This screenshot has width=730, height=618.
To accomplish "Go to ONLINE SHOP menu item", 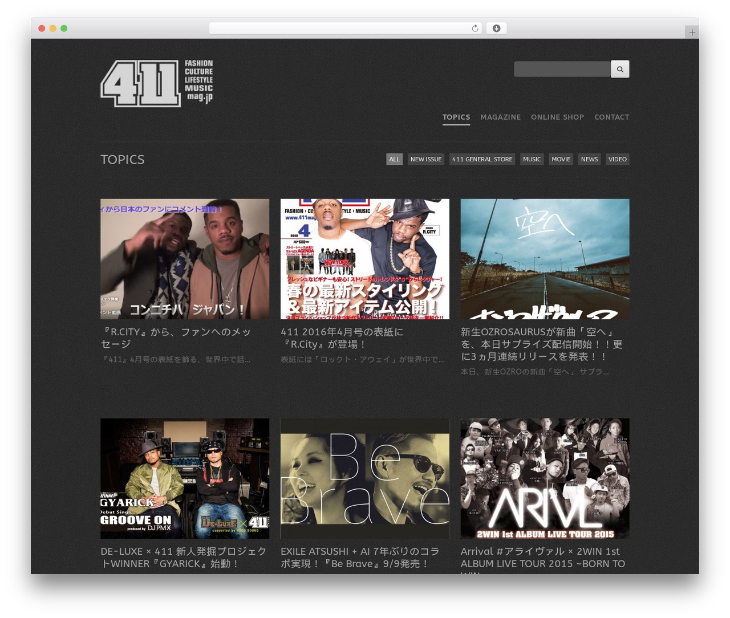I will click(557, 117).
